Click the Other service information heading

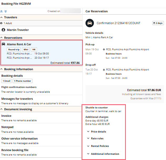pos(19,139)
